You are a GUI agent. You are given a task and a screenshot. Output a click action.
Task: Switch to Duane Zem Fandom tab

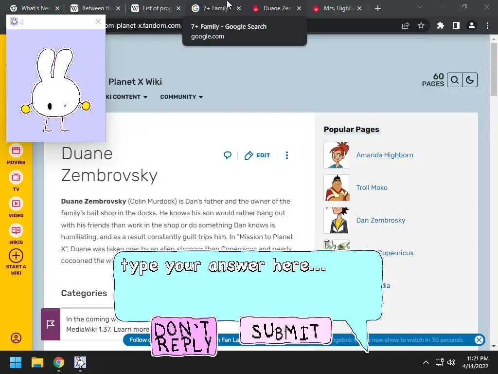[277, 8]
